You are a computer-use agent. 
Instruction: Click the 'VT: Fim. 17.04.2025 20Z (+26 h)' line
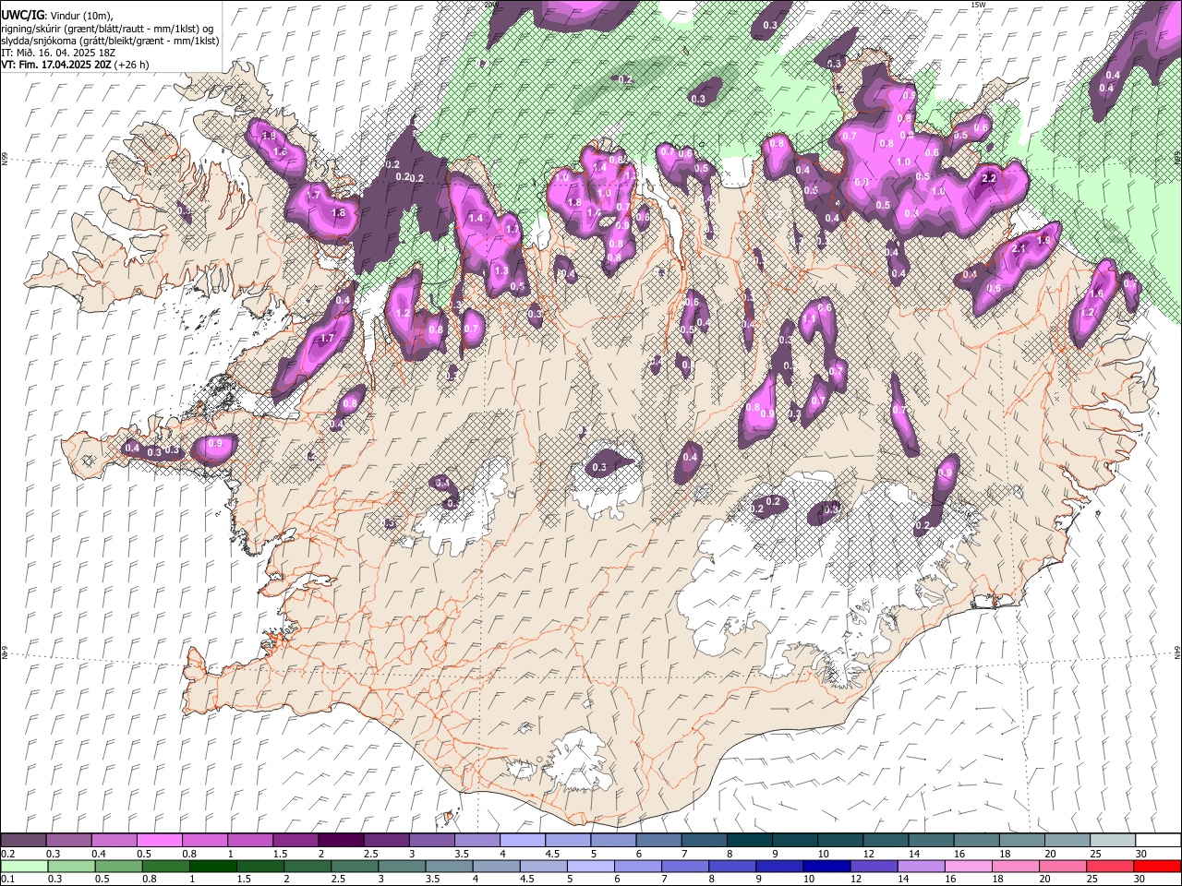[x=75, y=66]
